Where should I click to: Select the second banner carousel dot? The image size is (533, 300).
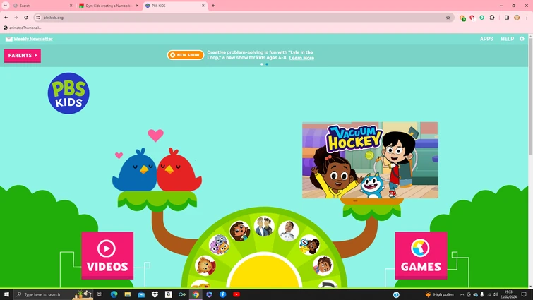coord(267,64)
